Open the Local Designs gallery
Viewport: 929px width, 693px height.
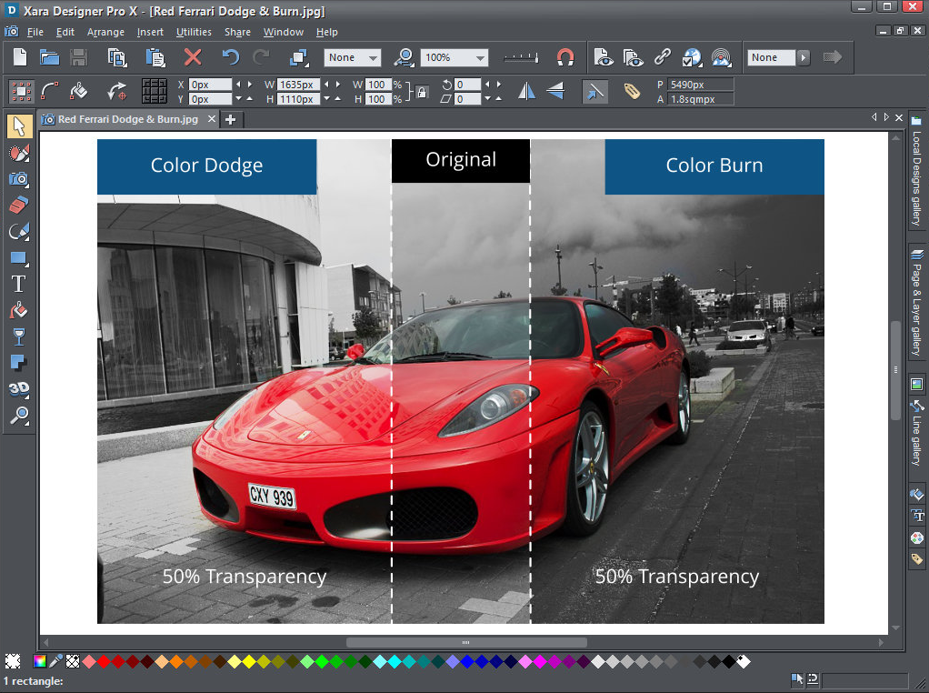click(x=916, y=171)
